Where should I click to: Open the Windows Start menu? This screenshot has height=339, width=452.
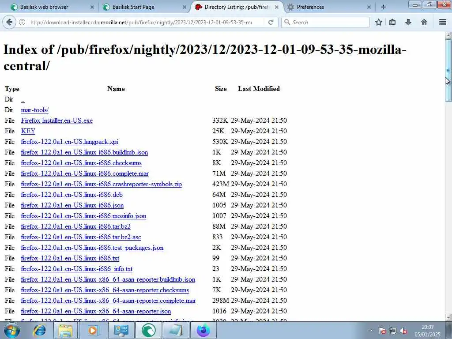(12, 330)
